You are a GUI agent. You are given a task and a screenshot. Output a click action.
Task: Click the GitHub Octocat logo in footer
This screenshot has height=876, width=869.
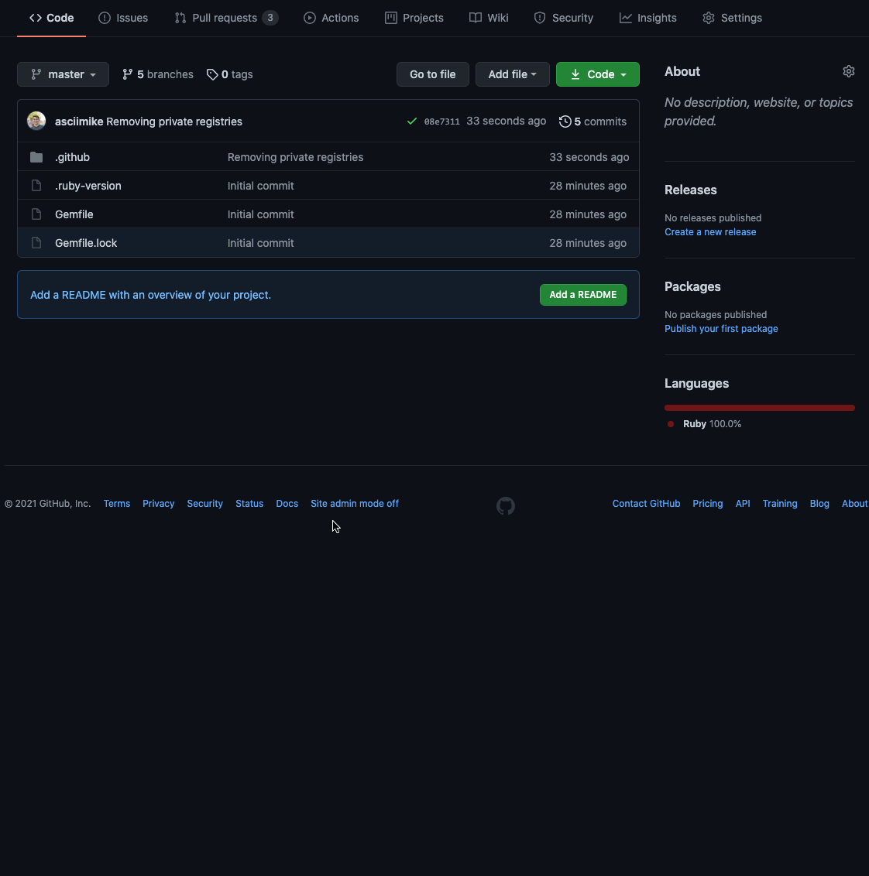click(505, 506)
